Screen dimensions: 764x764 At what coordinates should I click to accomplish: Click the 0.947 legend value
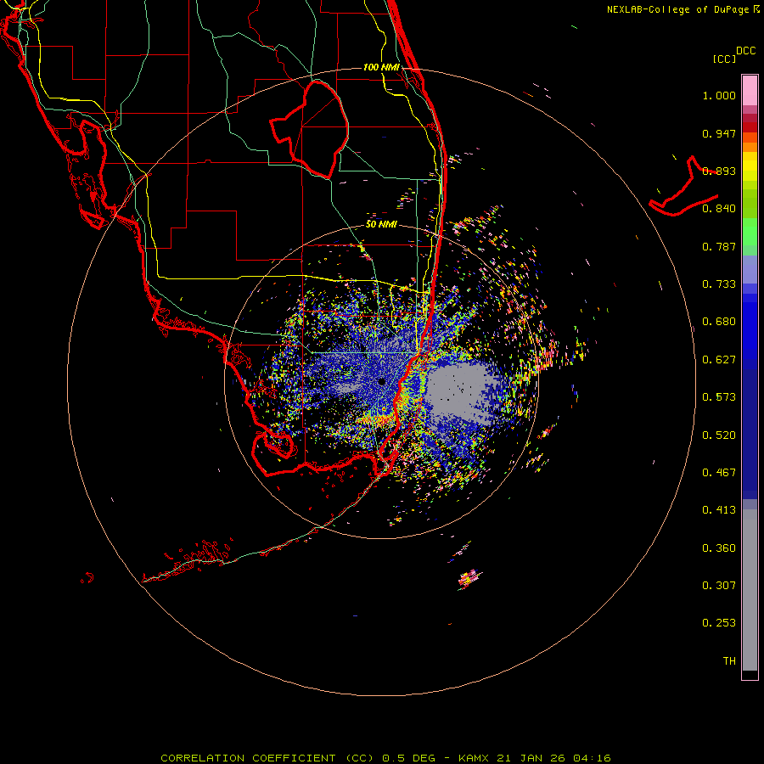(719, 133)
